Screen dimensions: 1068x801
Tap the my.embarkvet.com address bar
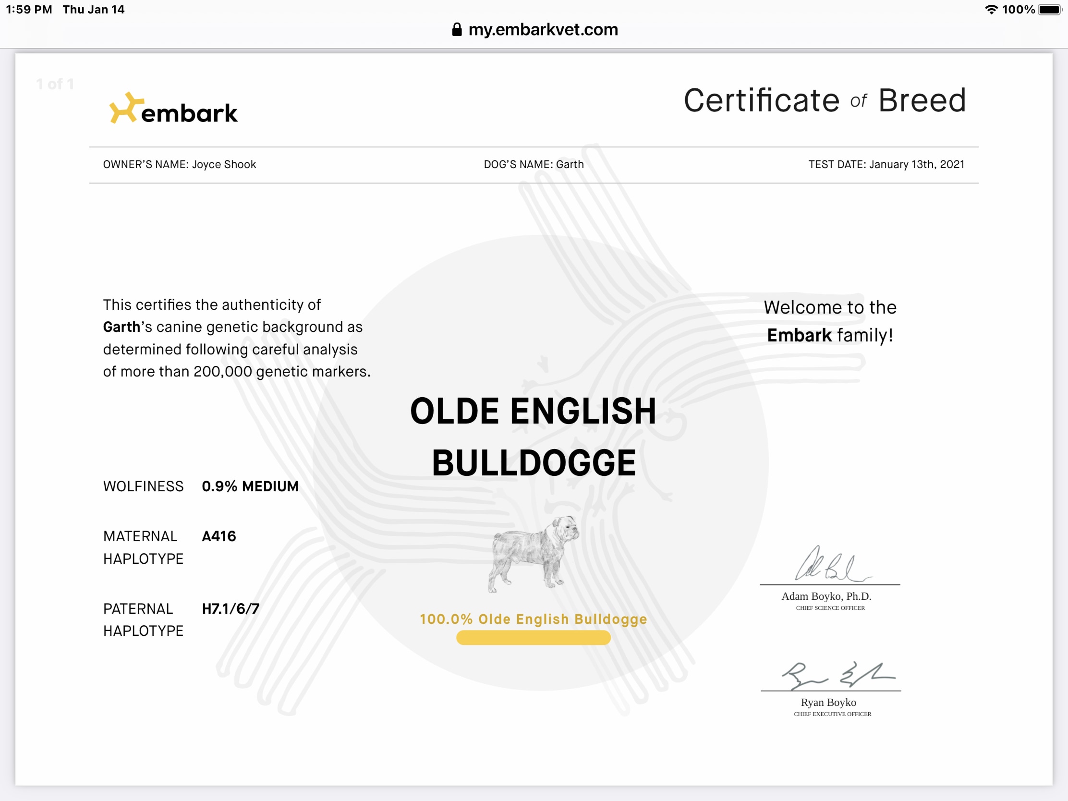[x=543, y=30]
